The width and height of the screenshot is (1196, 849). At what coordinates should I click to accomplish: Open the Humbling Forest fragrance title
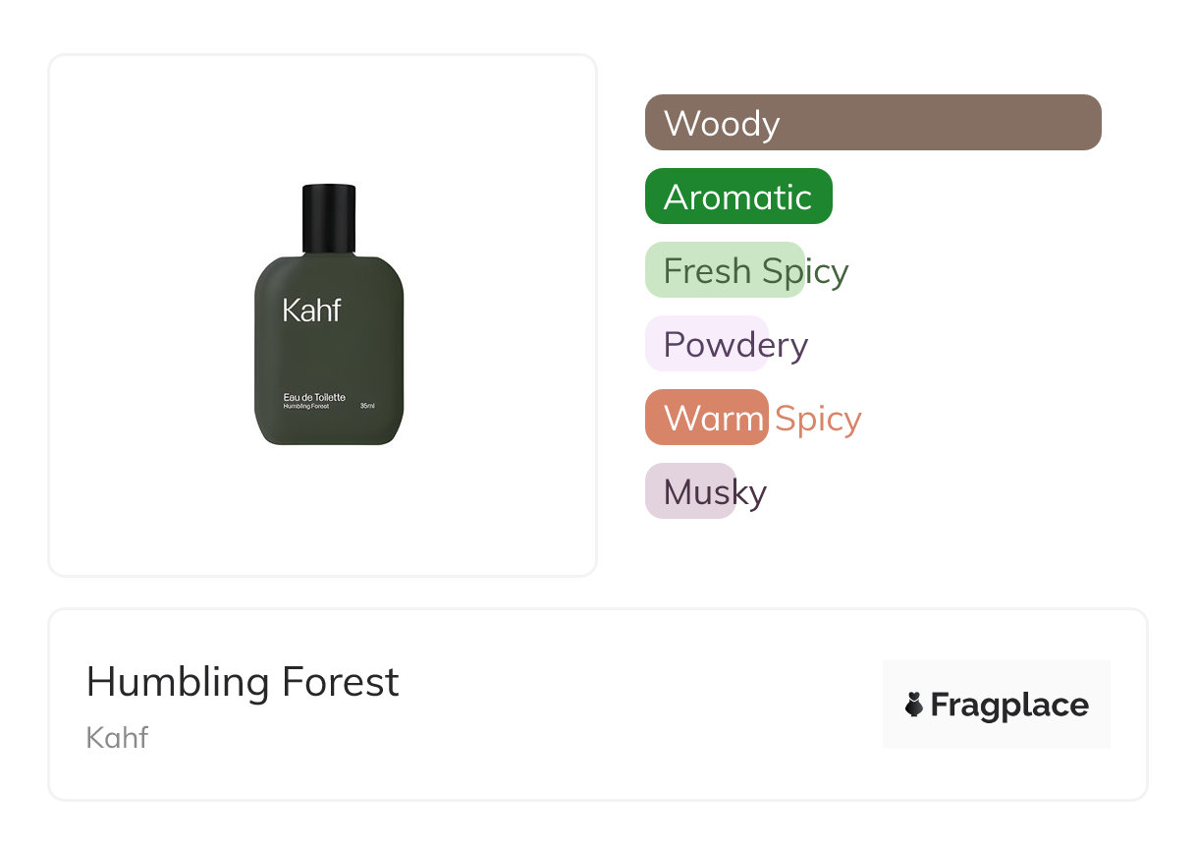[243, 682]
